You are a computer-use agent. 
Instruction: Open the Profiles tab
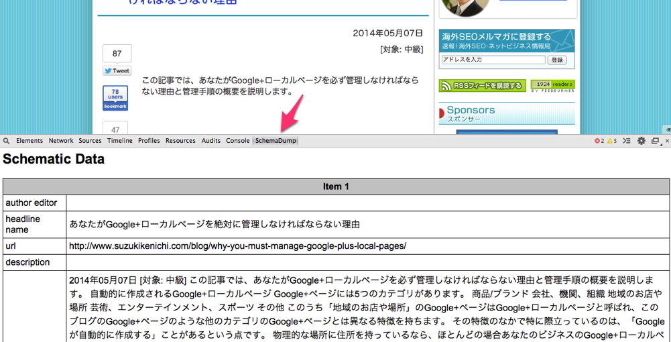coord(149,140)
